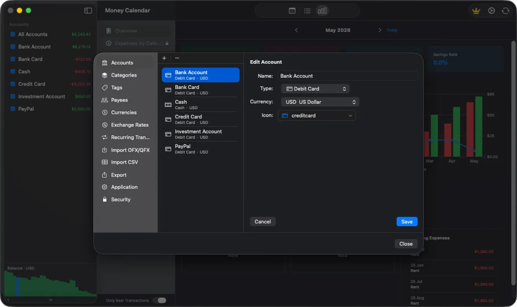This screenshot has width=517, height=307.
Task: Select Credit Card in account list
Action: 201,119
